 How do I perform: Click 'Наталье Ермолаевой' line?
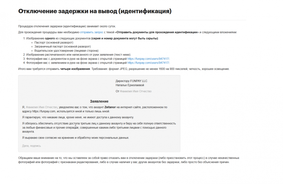130,85
